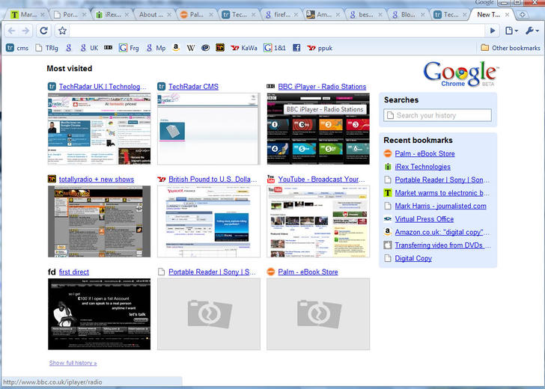
Task: Open the Palm eBook Store placeholder thumbnail
Action: (x=318, y=314)
